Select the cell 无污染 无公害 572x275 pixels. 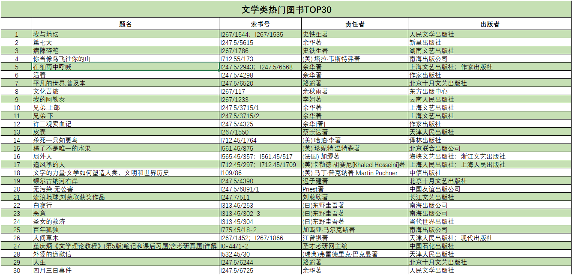tap(126, 189)
